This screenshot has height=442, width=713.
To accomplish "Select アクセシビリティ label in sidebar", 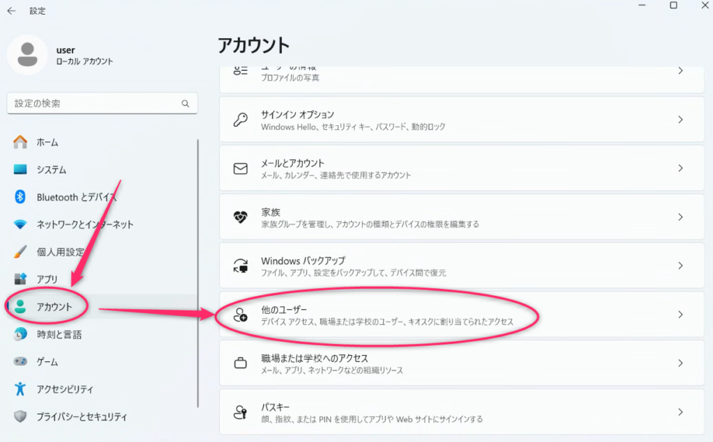I will tap(65, 389).
